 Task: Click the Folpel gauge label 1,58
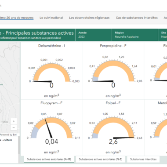pos(121,114)
